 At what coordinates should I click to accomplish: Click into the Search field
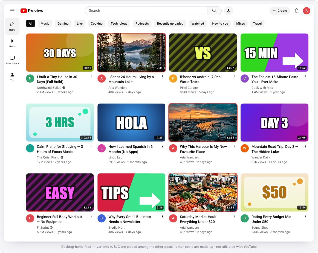tap(146, 11)
